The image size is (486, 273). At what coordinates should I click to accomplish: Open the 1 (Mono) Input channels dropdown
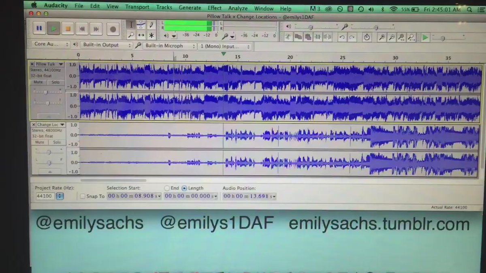225,47
